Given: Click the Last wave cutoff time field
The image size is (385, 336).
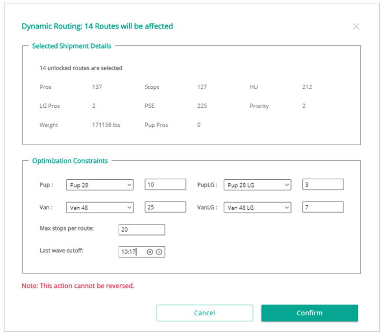Looking at the screenshot, I should pyautogui.click(x=132, y=252).
